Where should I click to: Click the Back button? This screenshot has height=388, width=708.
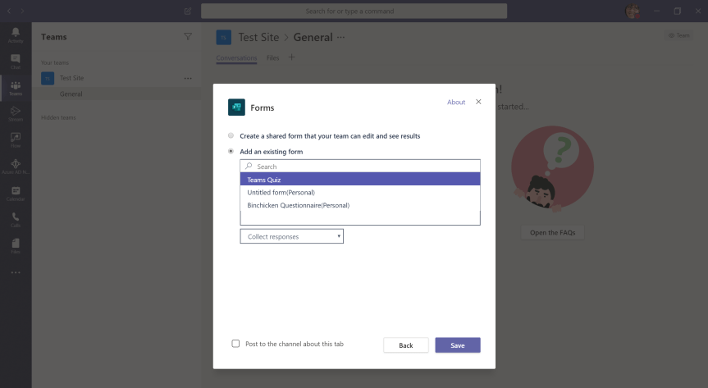tap(405, 345)
